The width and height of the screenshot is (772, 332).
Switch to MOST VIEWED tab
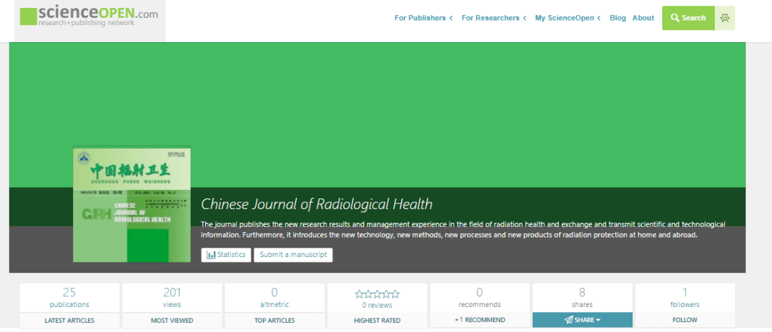(172, 320)
